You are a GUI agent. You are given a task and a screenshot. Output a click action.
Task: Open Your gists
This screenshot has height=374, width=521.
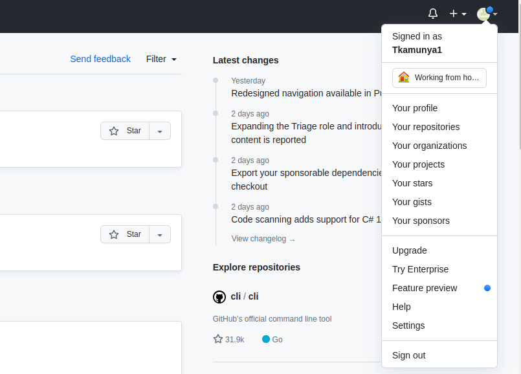(x=439, y=202)
